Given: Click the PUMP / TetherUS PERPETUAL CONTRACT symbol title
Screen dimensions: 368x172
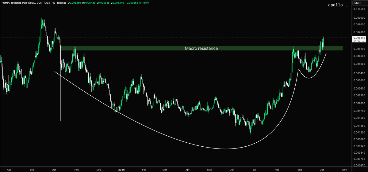Looking at the screenshot, I should 26,2.
